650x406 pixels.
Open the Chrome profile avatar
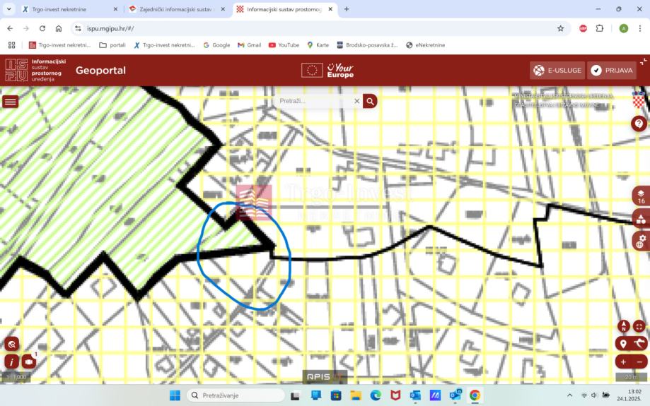[x=623, y=28]
